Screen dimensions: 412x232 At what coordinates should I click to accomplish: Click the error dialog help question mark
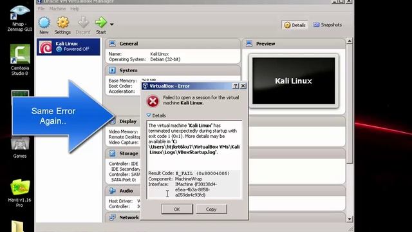coord(236,86)
